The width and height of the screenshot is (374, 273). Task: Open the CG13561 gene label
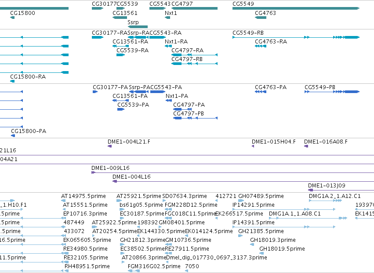[x=125, y=13]
